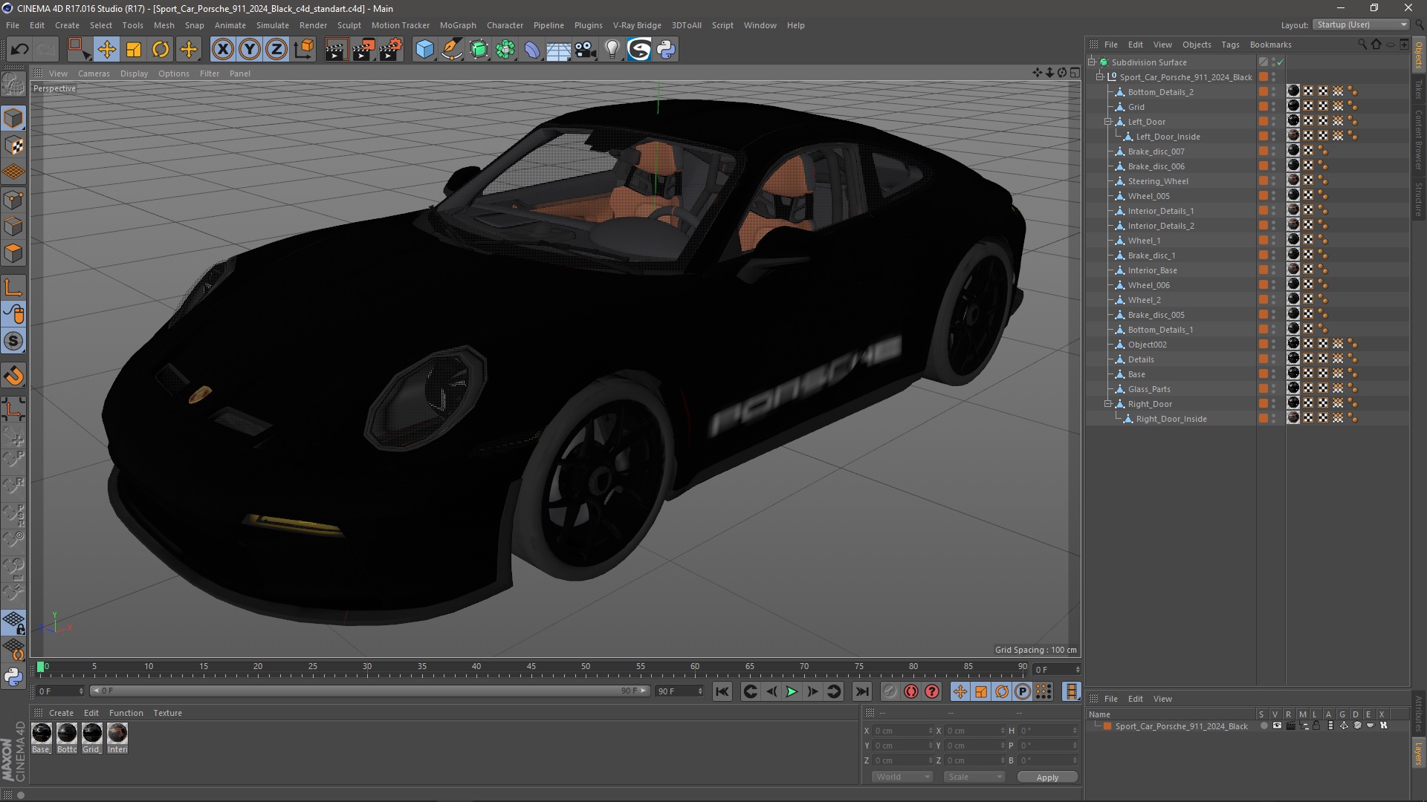Screen dimensions: 1427x802
Task: Open the Layout Startup dropdown
Action: (x=1362, y=25)
